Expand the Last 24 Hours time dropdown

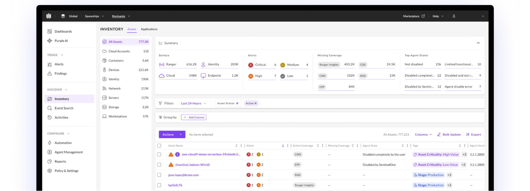pyautogui.click(x=193, y=103)
